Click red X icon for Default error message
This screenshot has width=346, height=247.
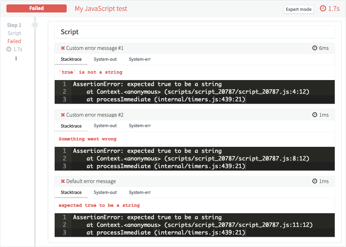(63, 181)
